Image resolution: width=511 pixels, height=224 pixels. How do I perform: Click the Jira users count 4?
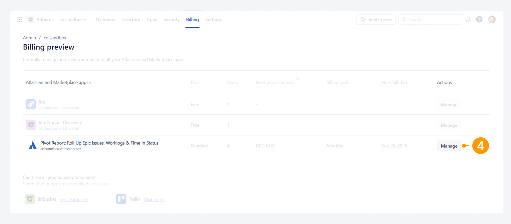click(228, 104)
